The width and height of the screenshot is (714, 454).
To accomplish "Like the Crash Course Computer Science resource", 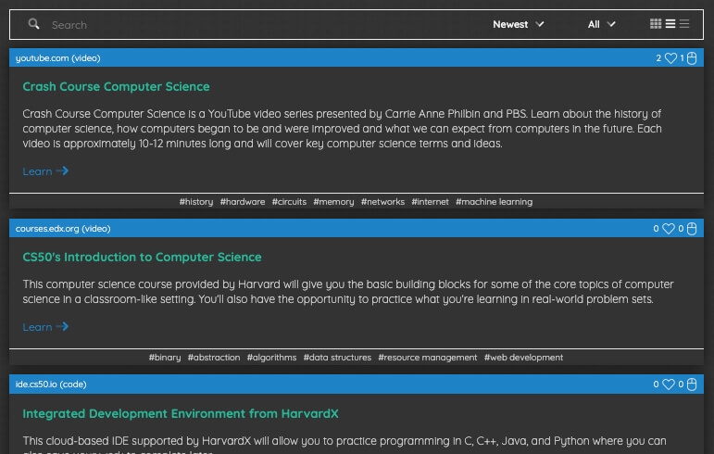I will coord(670,58).
